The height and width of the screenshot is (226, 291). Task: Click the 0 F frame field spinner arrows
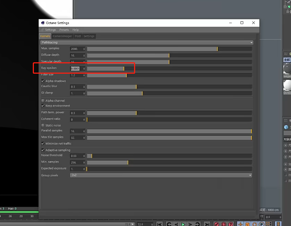point(280,217)
